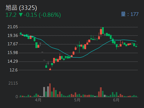Click the 15.98 price axis label
This screenshot has height=108, width=144.
click(x=13, y=53)
